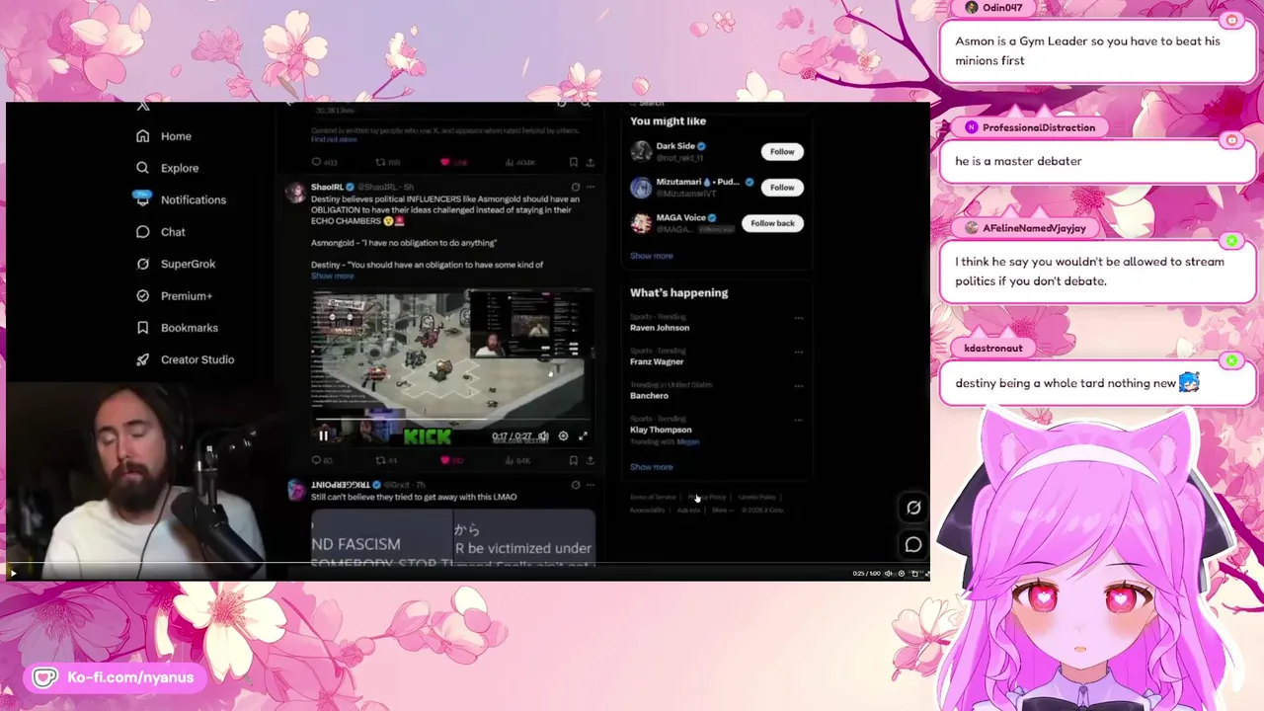Open the Franz Wagner trending topic
This screenshot has height=711, width=1264.
tap(657, 361)
